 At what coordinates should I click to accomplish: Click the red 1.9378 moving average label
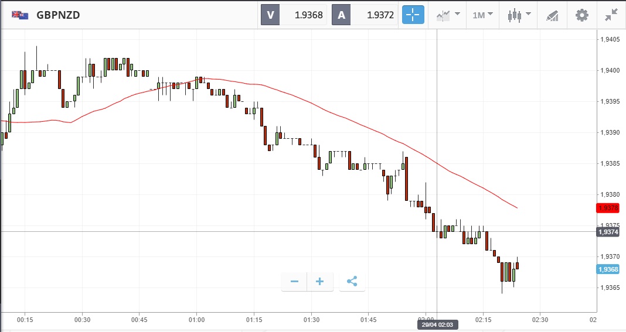pos(607,208)
